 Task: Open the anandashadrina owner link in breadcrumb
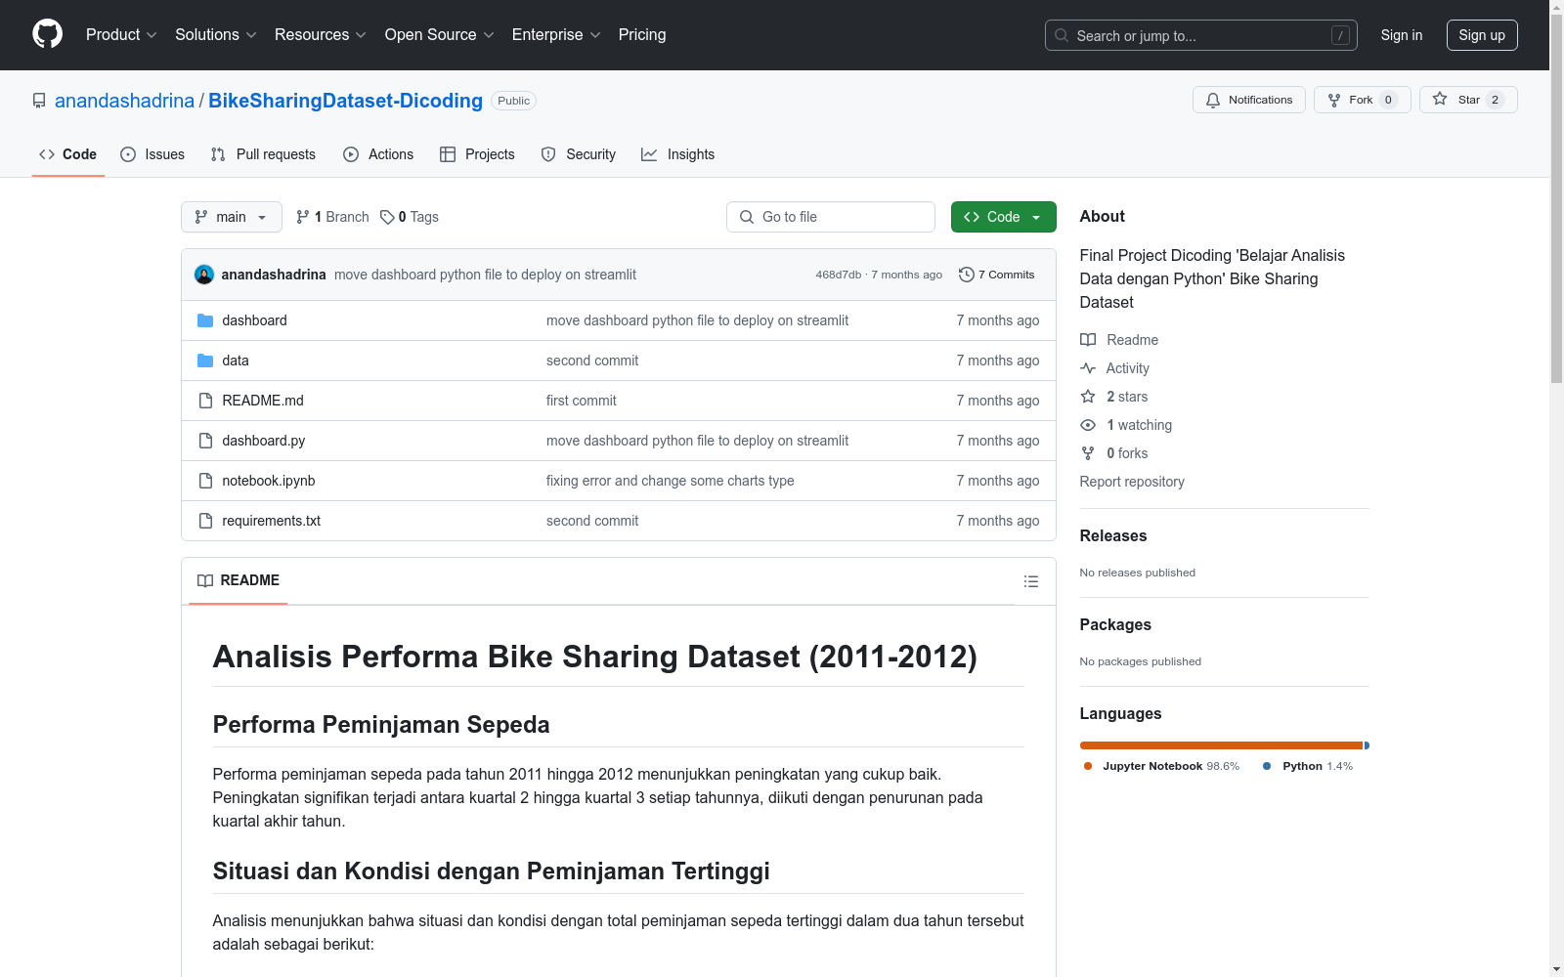(124, 101)
